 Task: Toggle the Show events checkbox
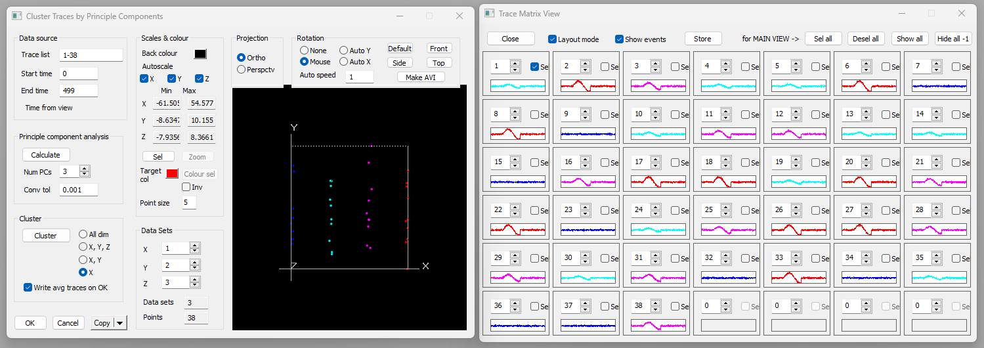(x=619, y=39)
